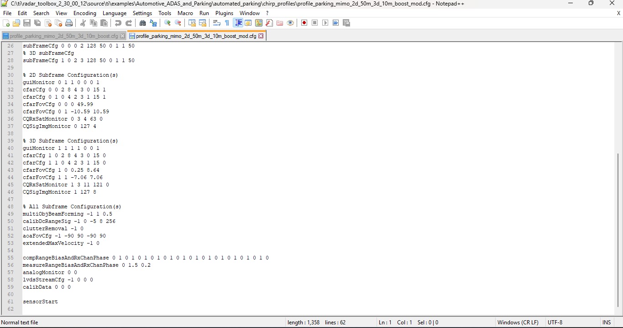Open the Settings menu
Image resolution: width=623 pixels, height=328 pixels.
click(x=142, y=13)
